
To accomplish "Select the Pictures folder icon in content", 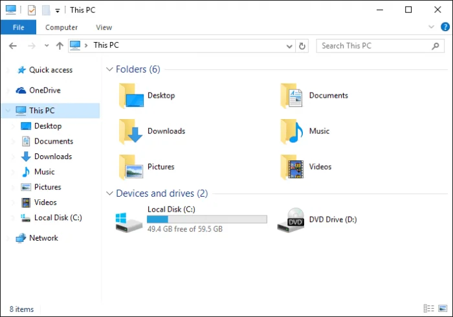I will tap(131, 167).
